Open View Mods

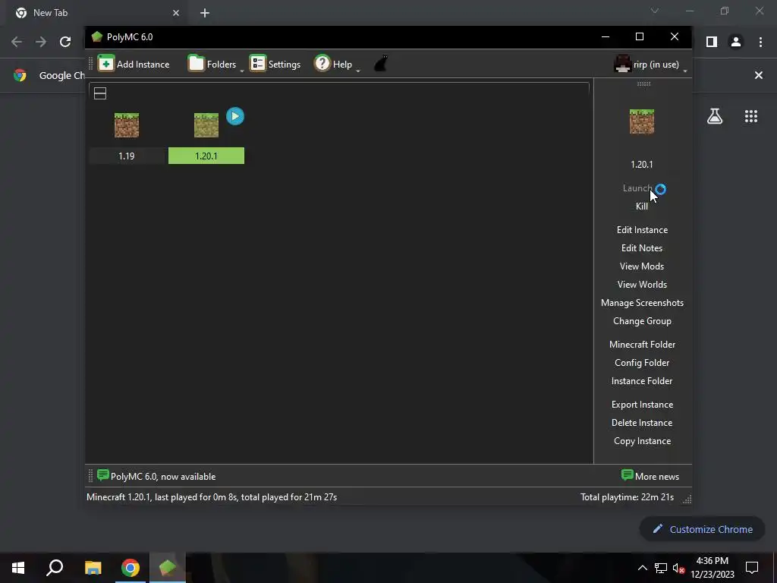(642, 266)
